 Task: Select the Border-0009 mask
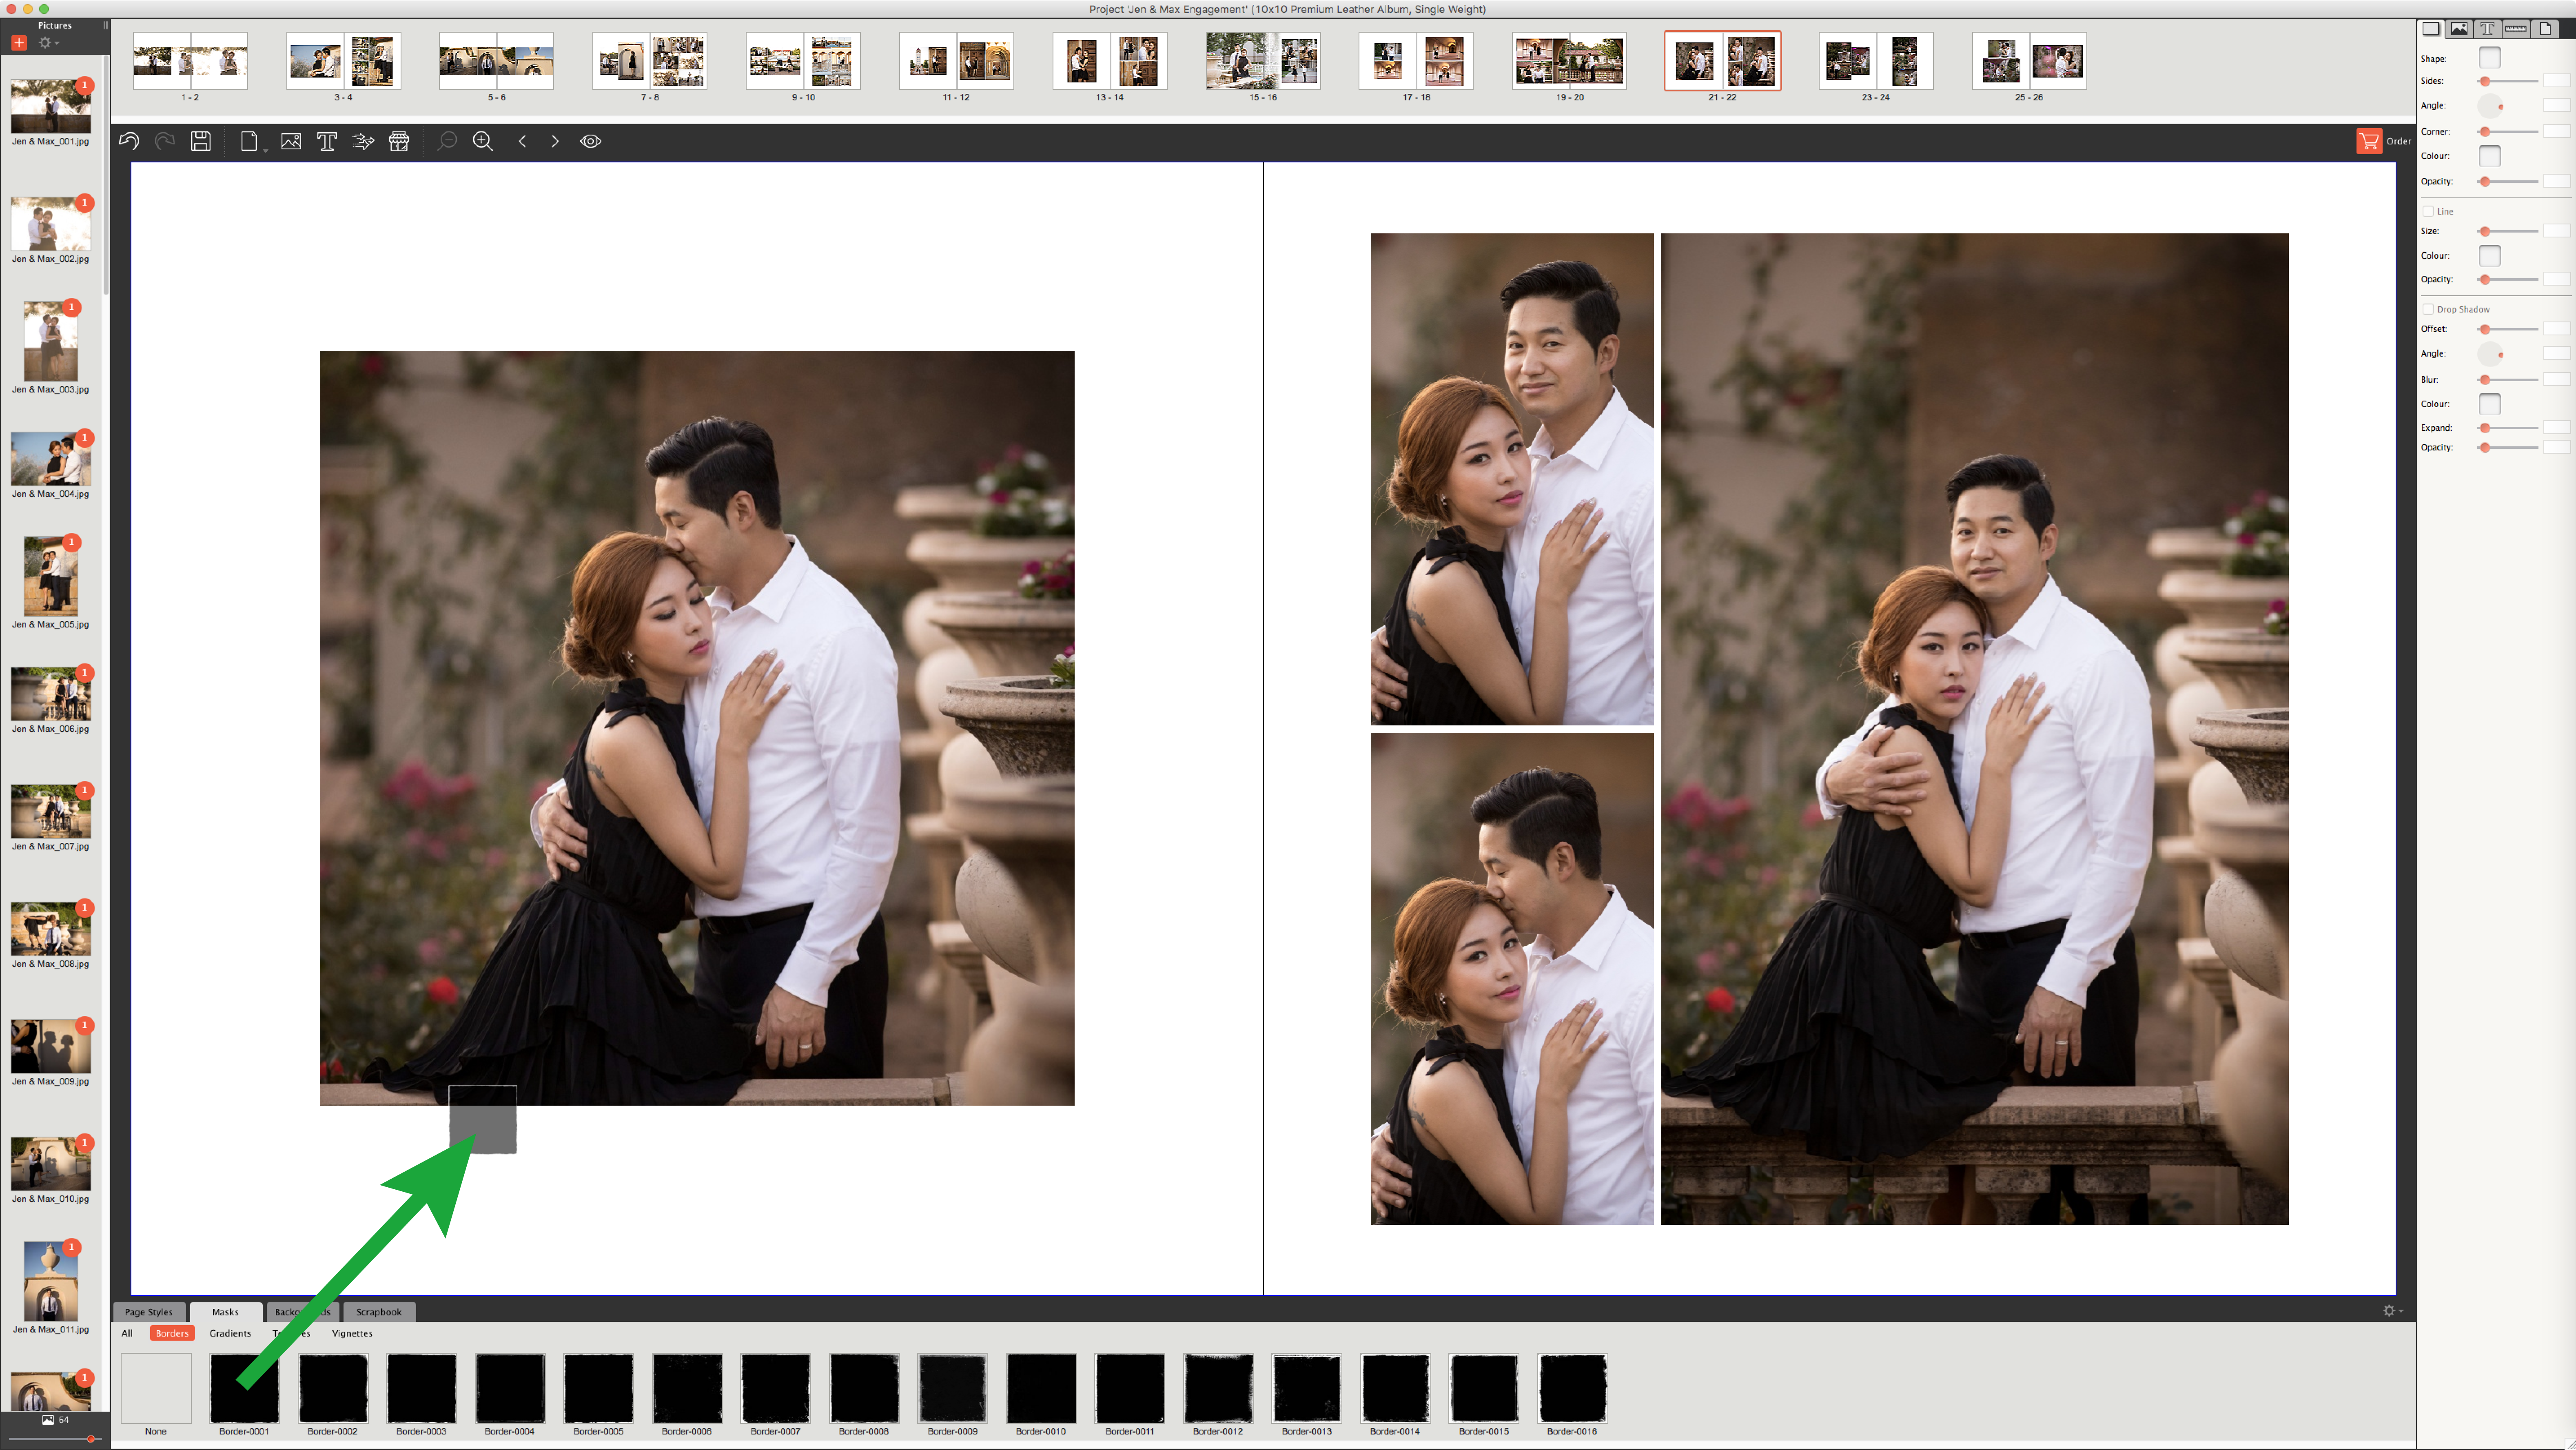tap(952, 1388)
